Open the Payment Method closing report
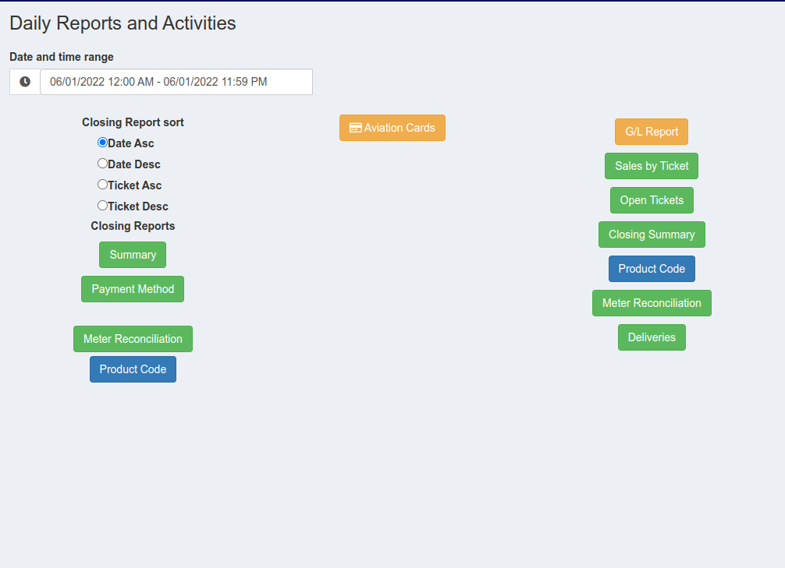 (x=133, y=289)
